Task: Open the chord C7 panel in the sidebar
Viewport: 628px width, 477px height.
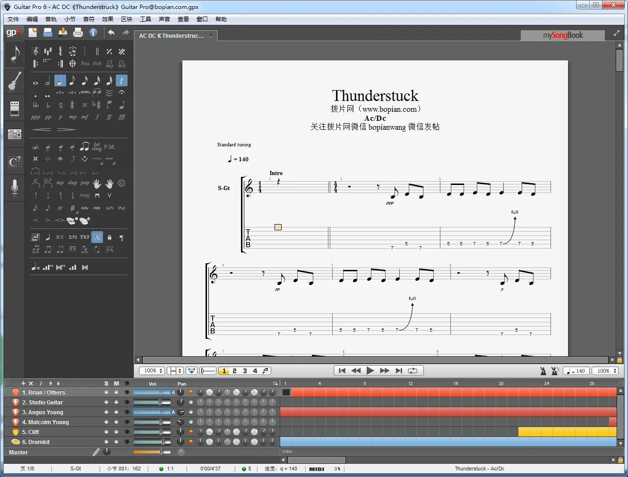Action: tap(15, 162)
